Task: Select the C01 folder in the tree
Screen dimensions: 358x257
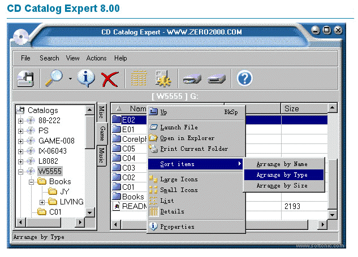Action: (55, 212)
